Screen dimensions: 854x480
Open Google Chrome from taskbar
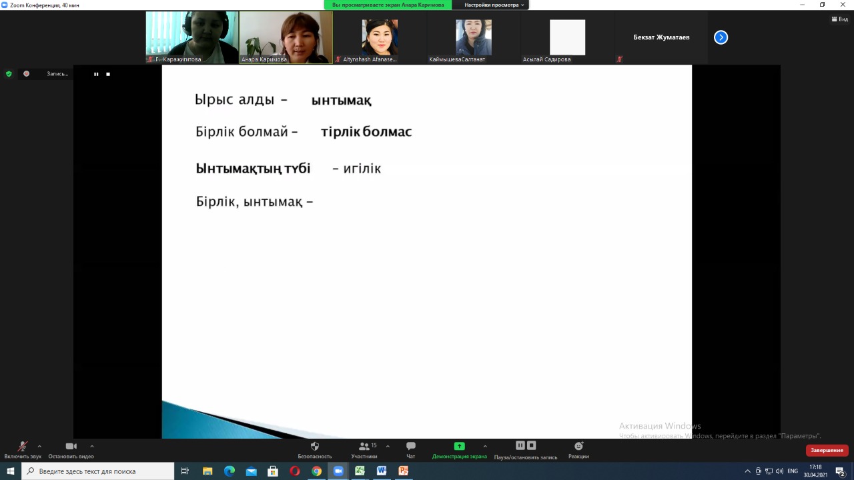(x=316, y=471)
